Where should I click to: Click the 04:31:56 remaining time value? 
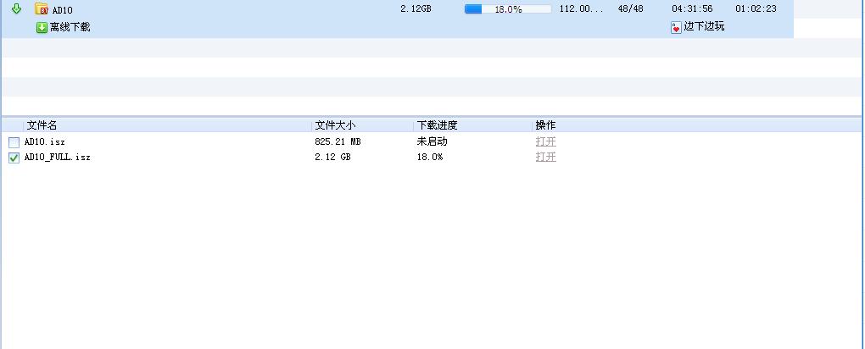click(x=692, y=8)
